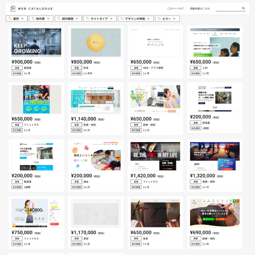Viewport: 255px width, 255px height.
Task: Open the runners NEWS site thumbnail
Action: coord(215,156)
